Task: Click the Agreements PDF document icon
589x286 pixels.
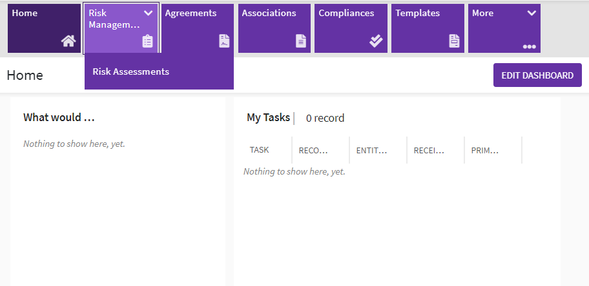Action: (224, 41)
